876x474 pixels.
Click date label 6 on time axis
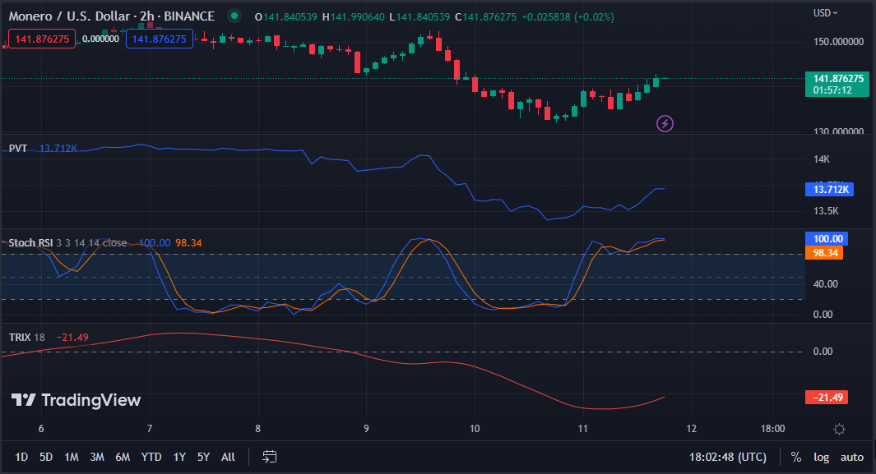coord(41,428)
